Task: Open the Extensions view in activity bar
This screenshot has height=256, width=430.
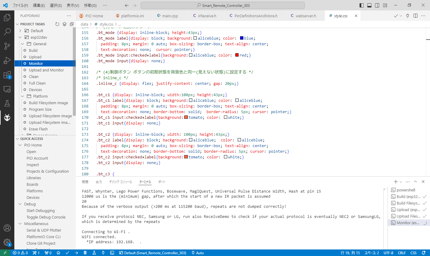Action: coord(7,75)
